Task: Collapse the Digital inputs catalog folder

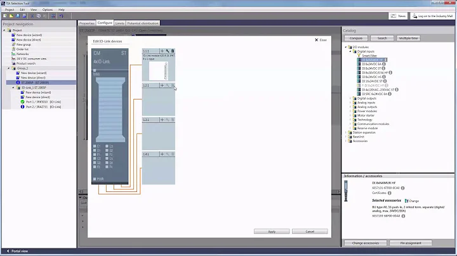Action: click(350, 51)
